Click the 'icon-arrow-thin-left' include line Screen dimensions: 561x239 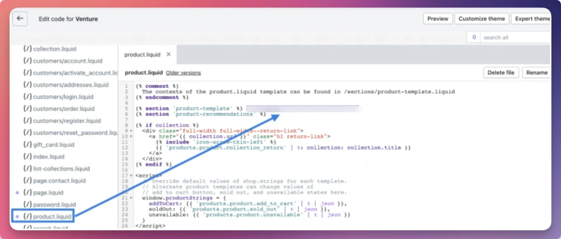216,142
